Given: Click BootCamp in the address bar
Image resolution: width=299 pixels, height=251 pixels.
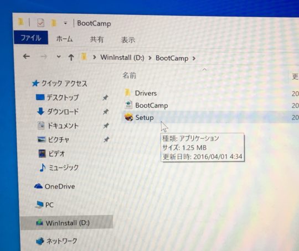Looking at the screenshot, I should click(172, 58).
